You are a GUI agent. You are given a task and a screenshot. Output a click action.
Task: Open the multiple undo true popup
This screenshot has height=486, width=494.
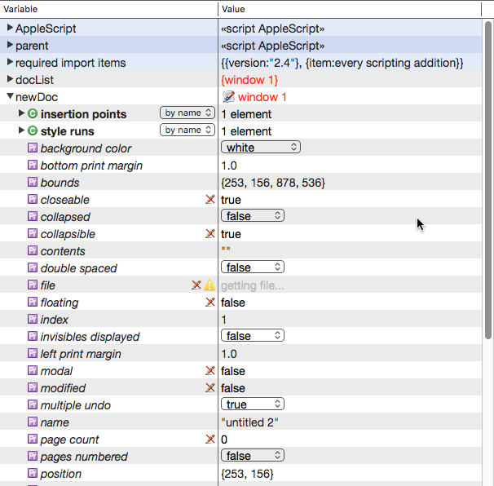[x=253, y=405]
